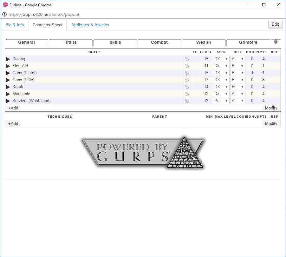Image resolution: width=286 pixels, height=257 pixels.
Task: Roll the Survival (Wasteland) dice icon
Action: click(x=187, y=101)
